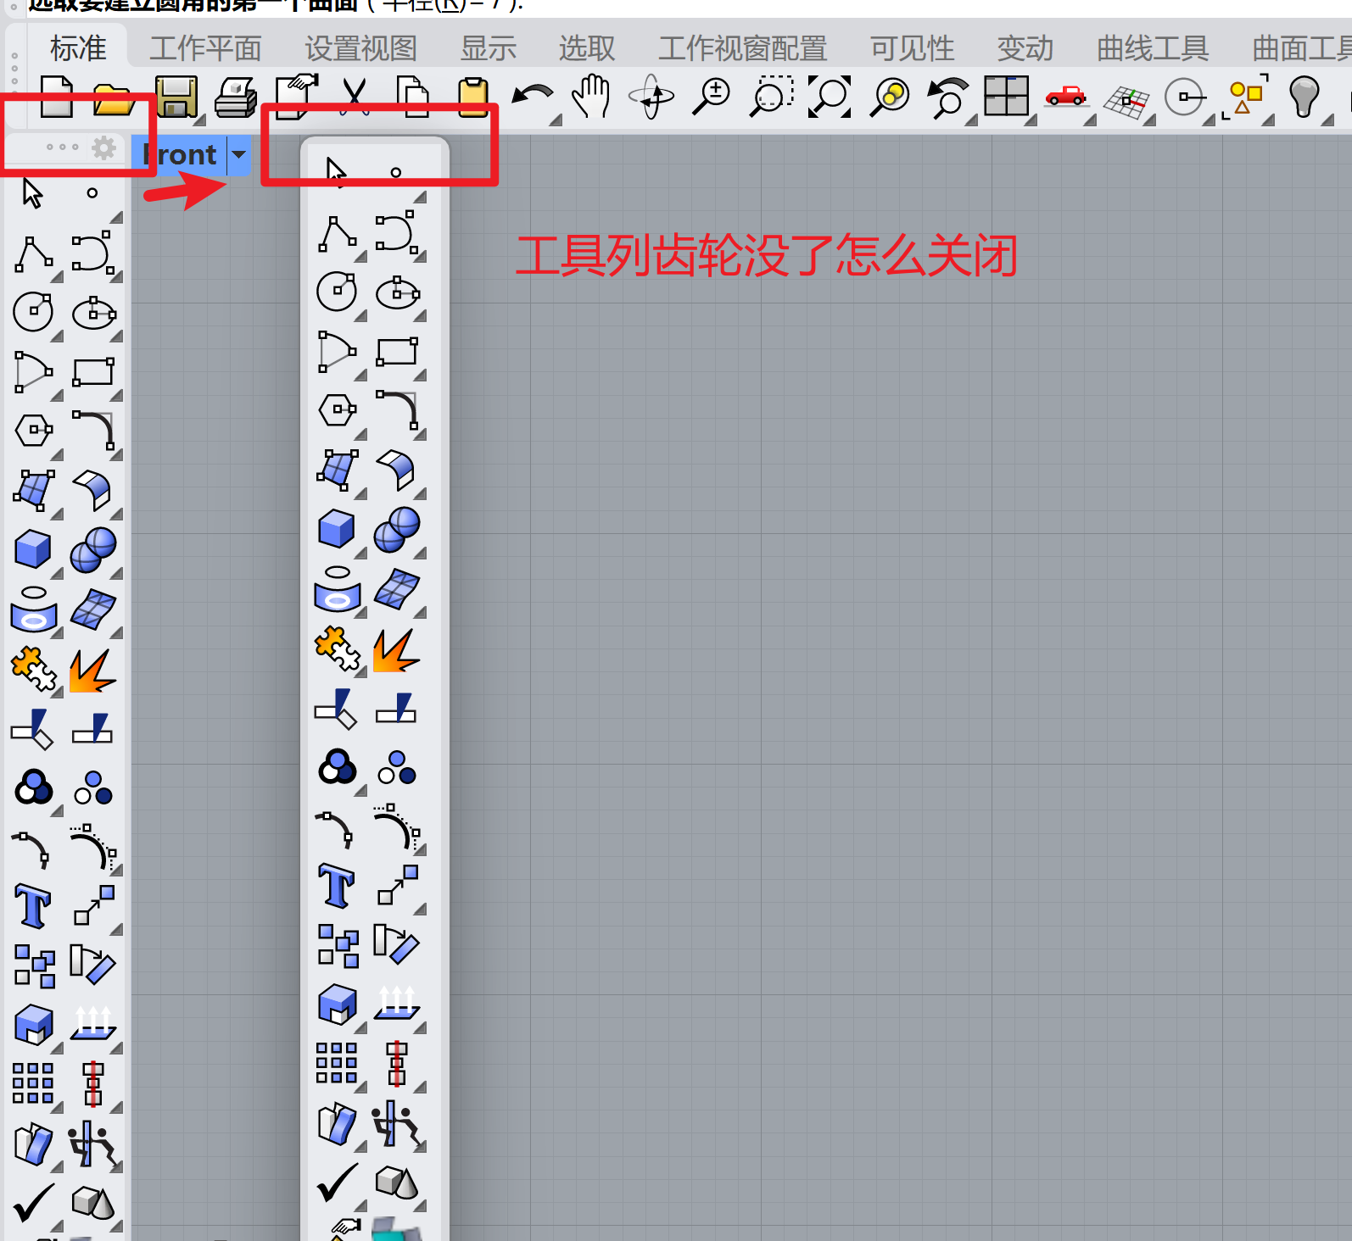The height and width of the screenshot is (1241, 1352).
Task: Click the Undo view change icon
Action: [947, 97]
